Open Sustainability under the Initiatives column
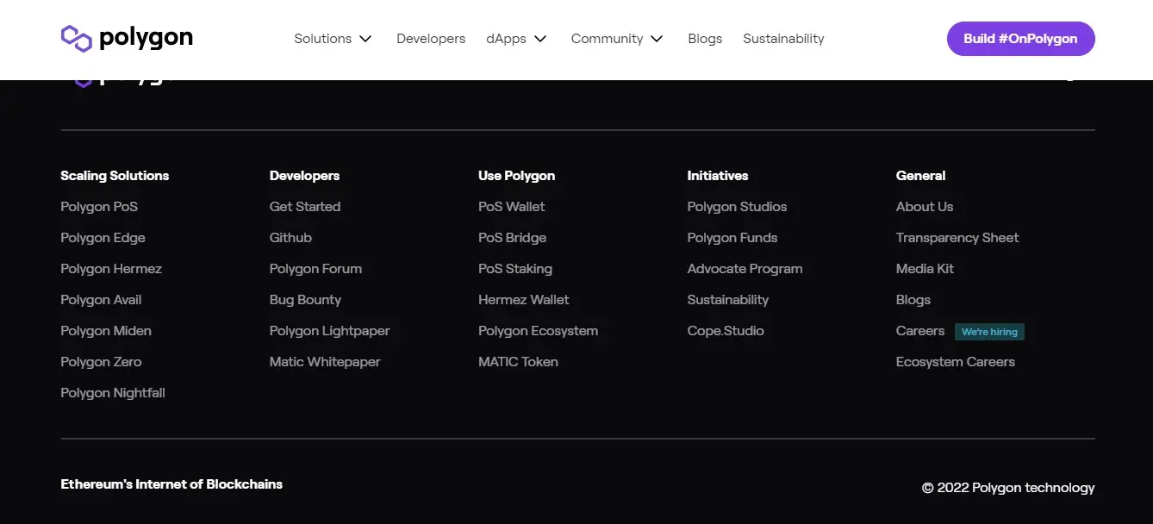 728,300
